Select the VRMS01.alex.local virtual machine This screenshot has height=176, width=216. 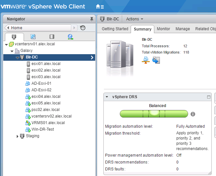[x=48, y=123]
